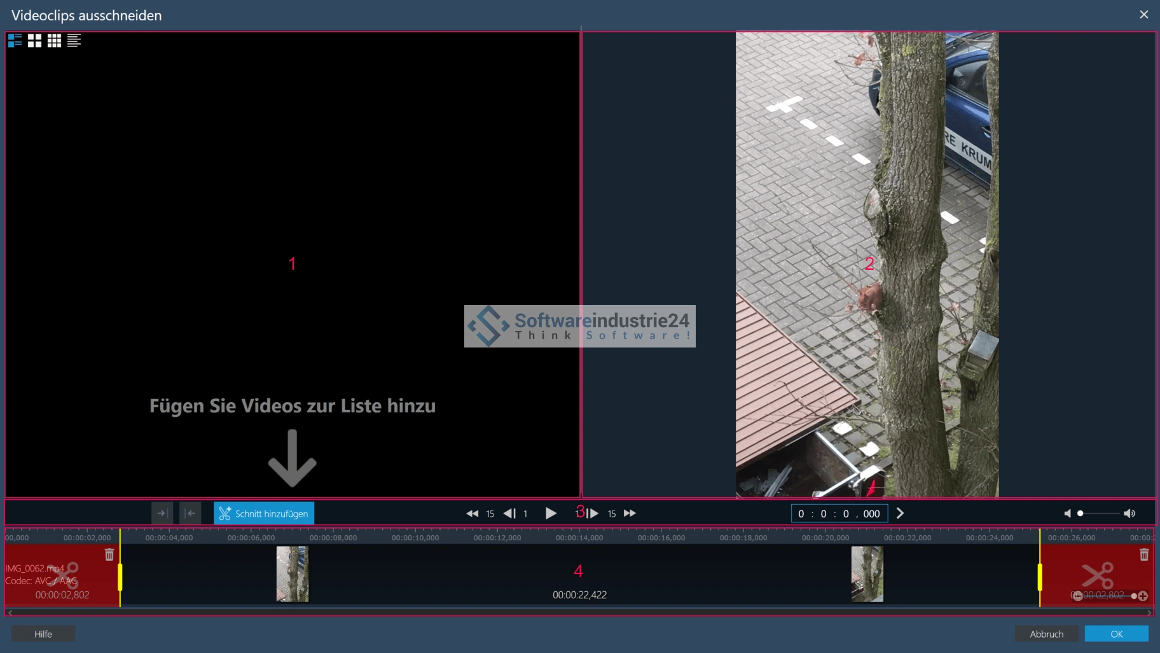Click the Schnitt hinzufügen button
Screen dimensions: 1160x653
[x=264, y=514]
